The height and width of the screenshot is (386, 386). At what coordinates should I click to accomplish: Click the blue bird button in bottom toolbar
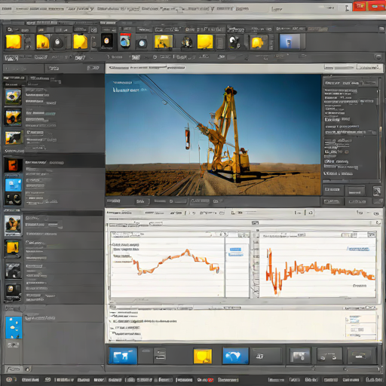(x=235, y=356)
